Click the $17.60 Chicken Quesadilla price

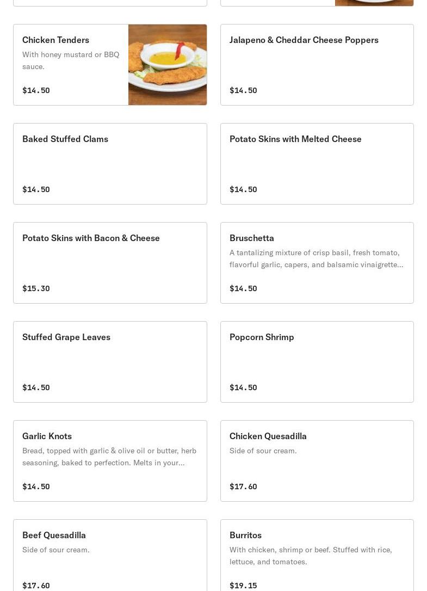[243, 487]
